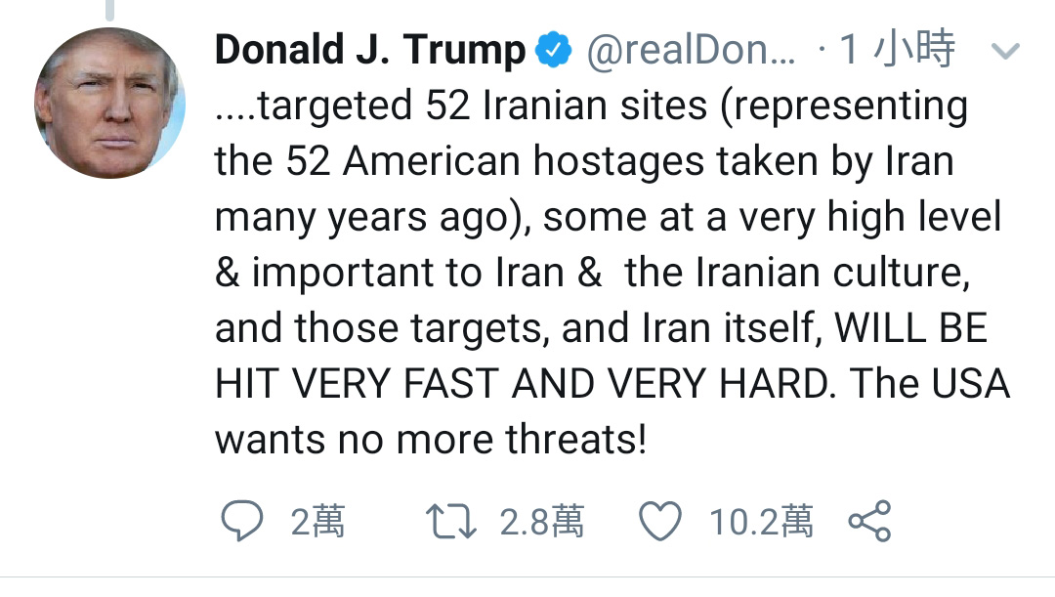Image resolution: width=1055 pixels, height=597 pixels.
Task: Like the tweet with the heart icon
Action: [x=659, y=522]
